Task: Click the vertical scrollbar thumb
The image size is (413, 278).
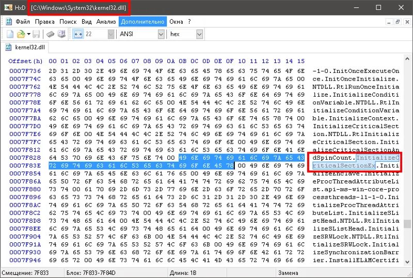Action: click(x=407, y=224)
